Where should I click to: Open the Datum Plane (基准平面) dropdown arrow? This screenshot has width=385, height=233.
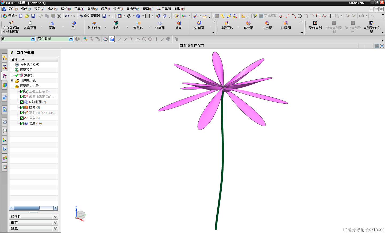click(x=41, y=27)
